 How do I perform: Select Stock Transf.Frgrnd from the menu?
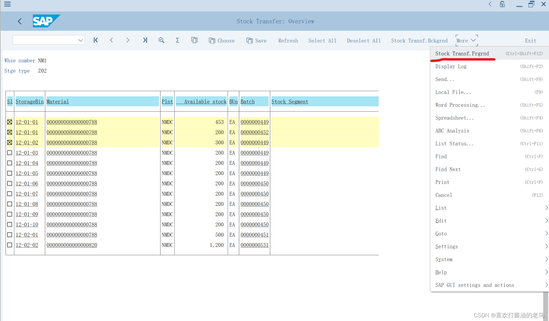tap(463, 53)
